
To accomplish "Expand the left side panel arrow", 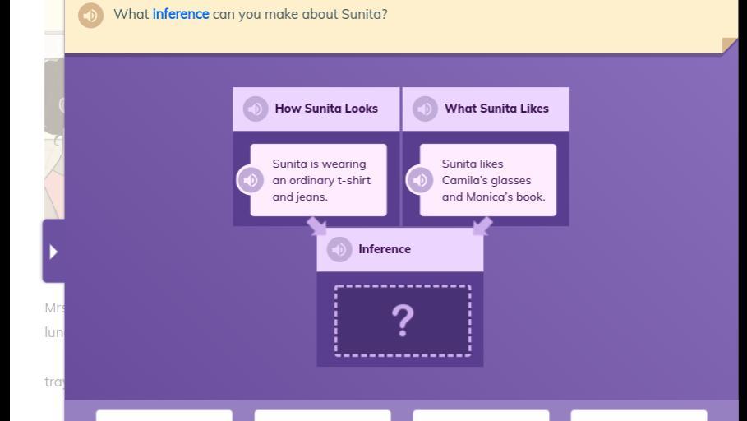I will pos(53,252).
